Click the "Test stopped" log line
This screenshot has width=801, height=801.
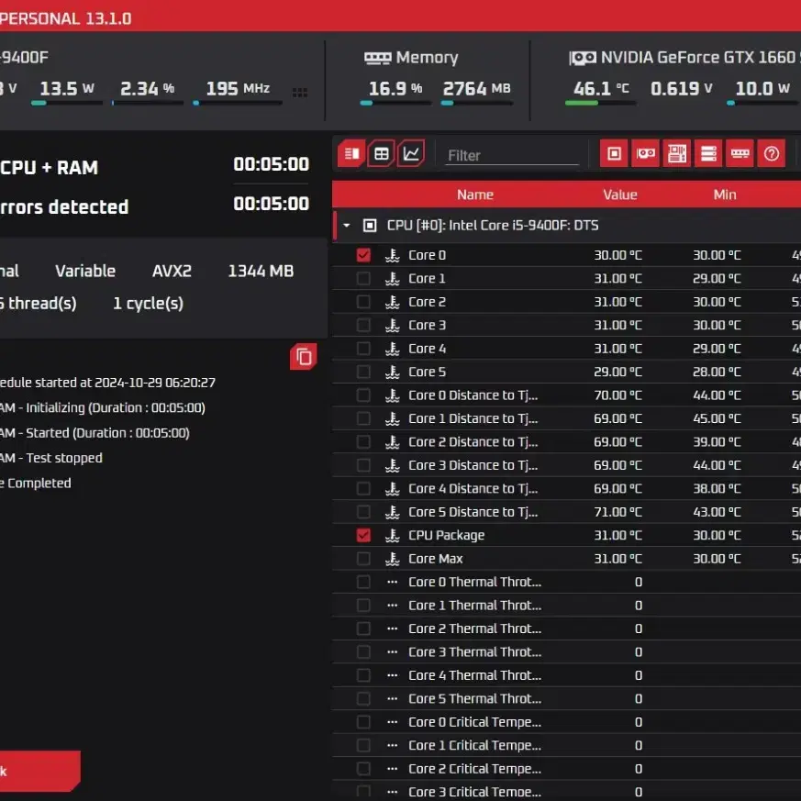64,458
